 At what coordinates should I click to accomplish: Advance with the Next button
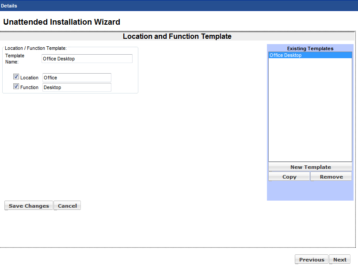point(340,260)
